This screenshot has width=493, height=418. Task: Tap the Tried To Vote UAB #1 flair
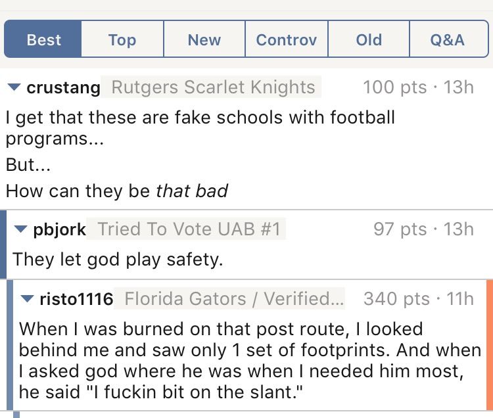point(187,229)
